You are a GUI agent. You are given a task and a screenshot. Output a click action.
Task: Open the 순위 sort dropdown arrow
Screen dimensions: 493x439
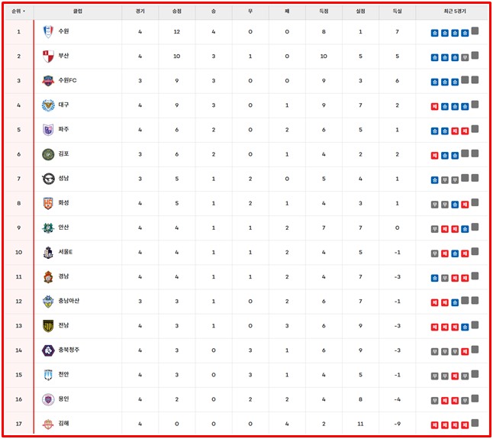(x=24, y=11)
